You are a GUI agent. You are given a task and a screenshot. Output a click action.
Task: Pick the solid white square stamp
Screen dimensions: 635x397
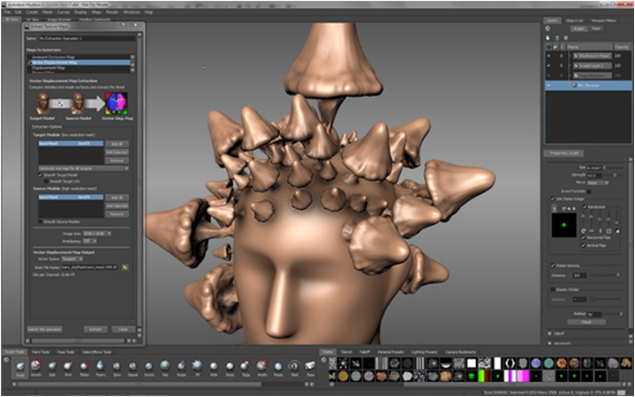coord(472,363)
